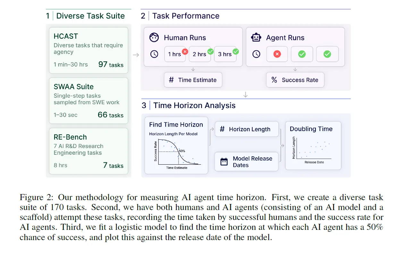Click the small arrow above Time Estimate box
Screen dimensions: 404x258
pyautogui.click(x=193, y=69)
